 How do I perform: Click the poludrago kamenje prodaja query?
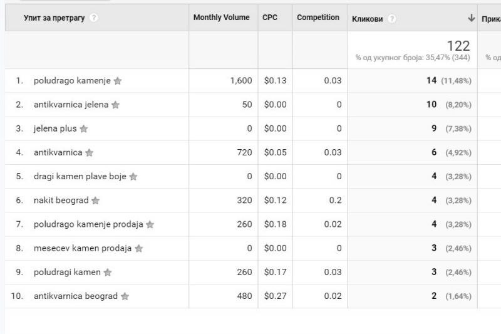[x=88, y=224]
